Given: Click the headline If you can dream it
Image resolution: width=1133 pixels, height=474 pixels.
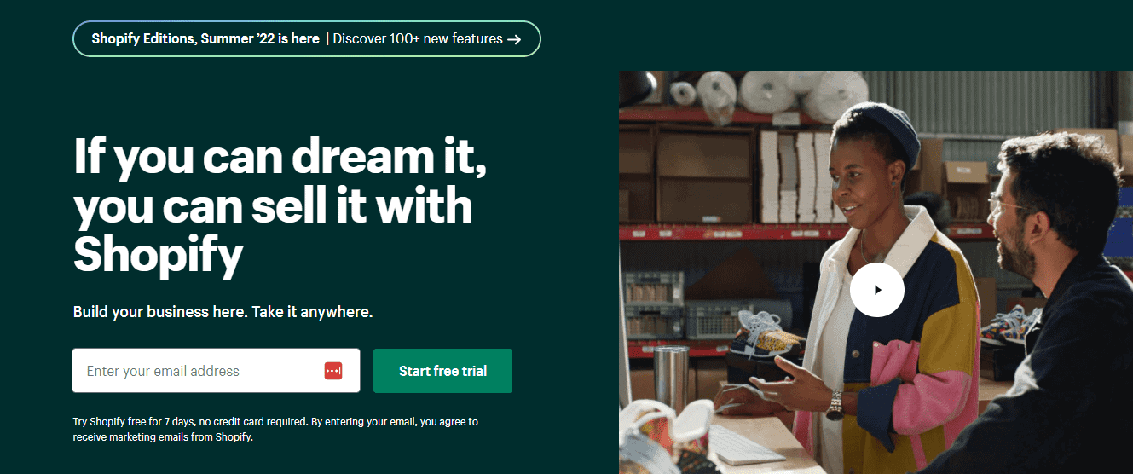Looking at the screenshot, I should tap(280, 156).
